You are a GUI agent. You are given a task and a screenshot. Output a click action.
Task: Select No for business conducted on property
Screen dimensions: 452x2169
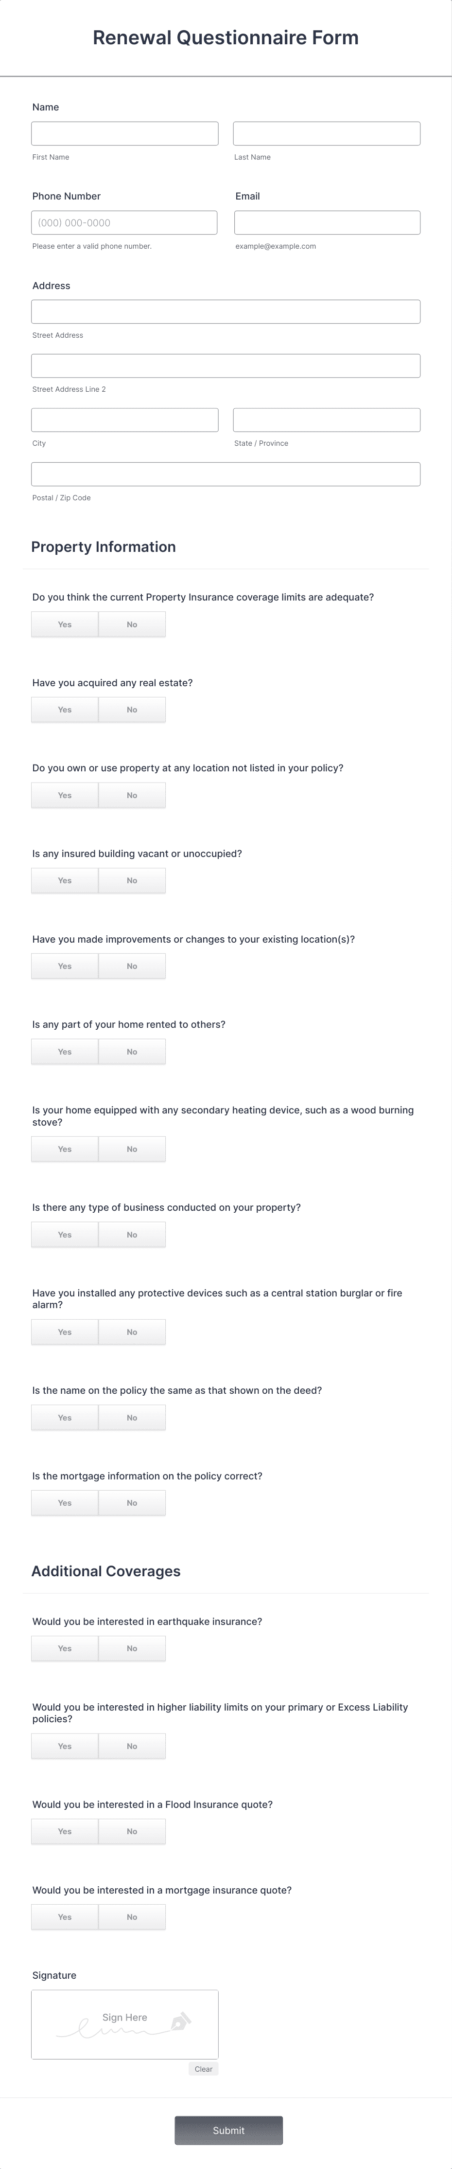pyautogui.click(x=132, y=1234)
